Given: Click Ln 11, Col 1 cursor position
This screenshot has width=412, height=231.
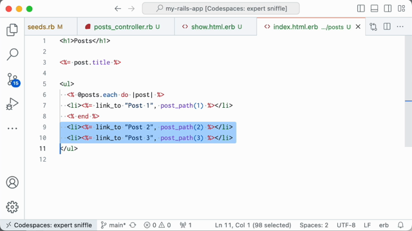Looking at the screenshot, I should click(x=253, y=225).
